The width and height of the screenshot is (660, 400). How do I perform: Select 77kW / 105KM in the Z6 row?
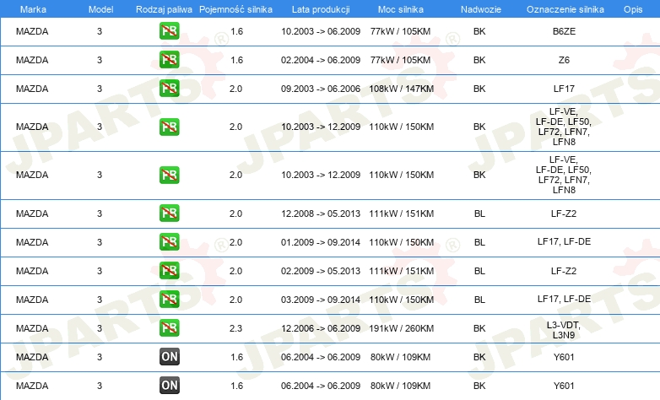pos(400,60)
